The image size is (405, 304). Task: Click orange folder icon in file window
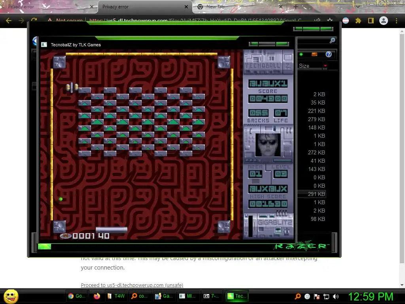point(314,54)
